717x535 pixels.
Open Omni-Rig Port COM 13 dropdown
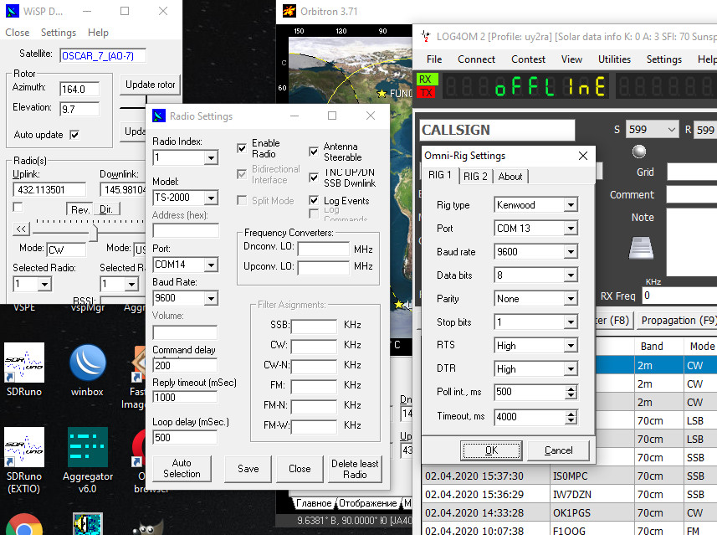click(571, 228)
